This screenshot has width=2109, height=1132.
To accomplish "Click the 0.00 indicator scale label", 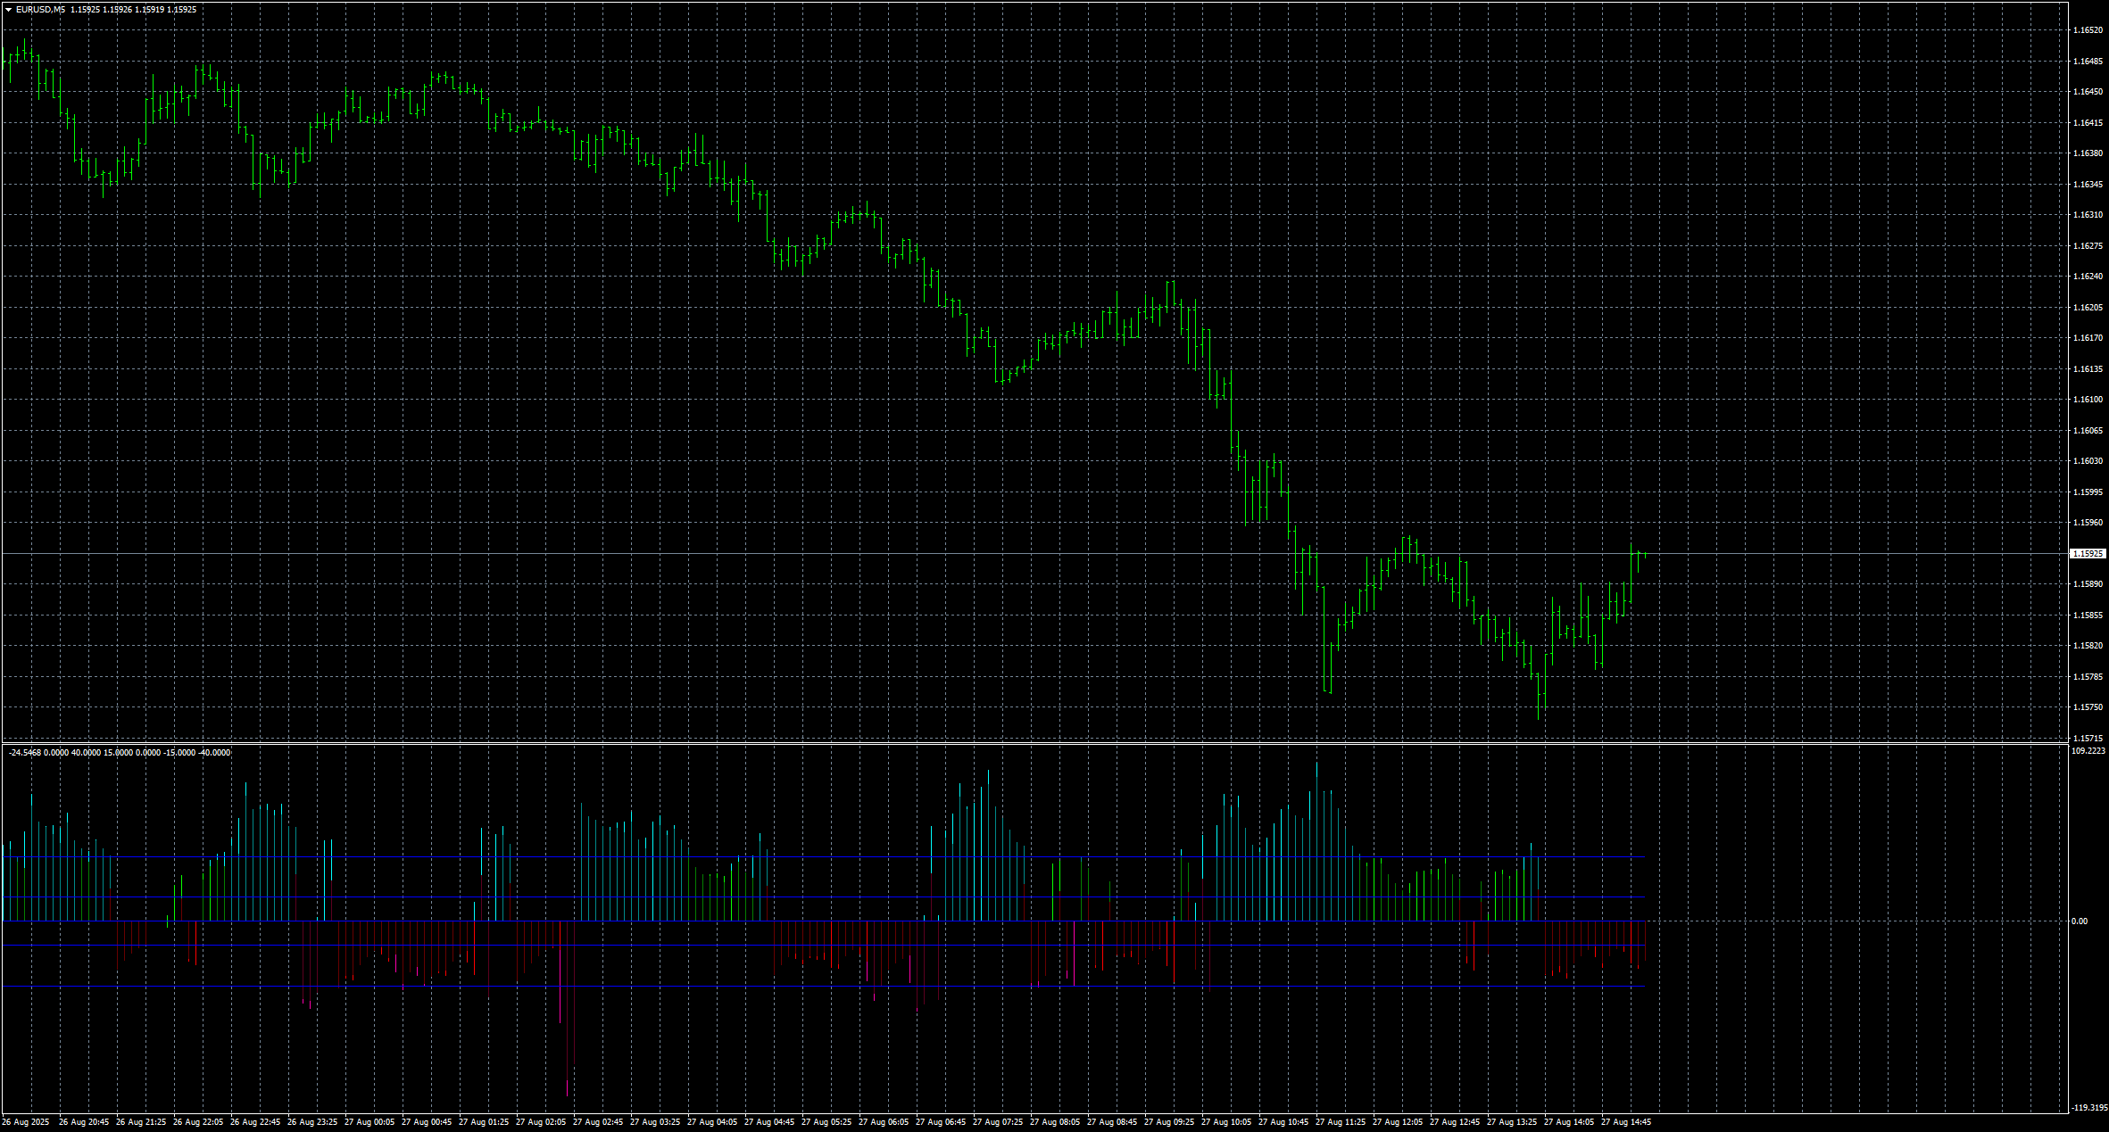I will (2080, 921).
